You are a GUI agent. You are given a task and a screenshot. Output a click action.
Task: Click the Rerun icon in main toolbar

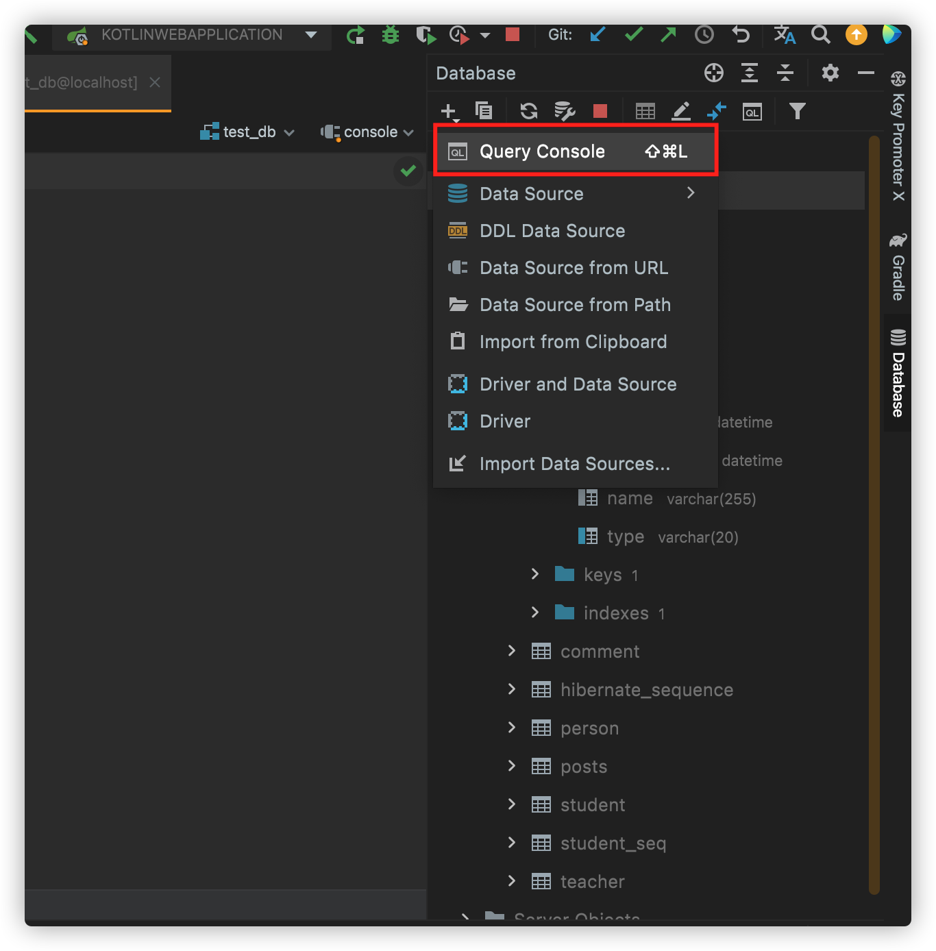pyautogui.click(x=355, y=35)
